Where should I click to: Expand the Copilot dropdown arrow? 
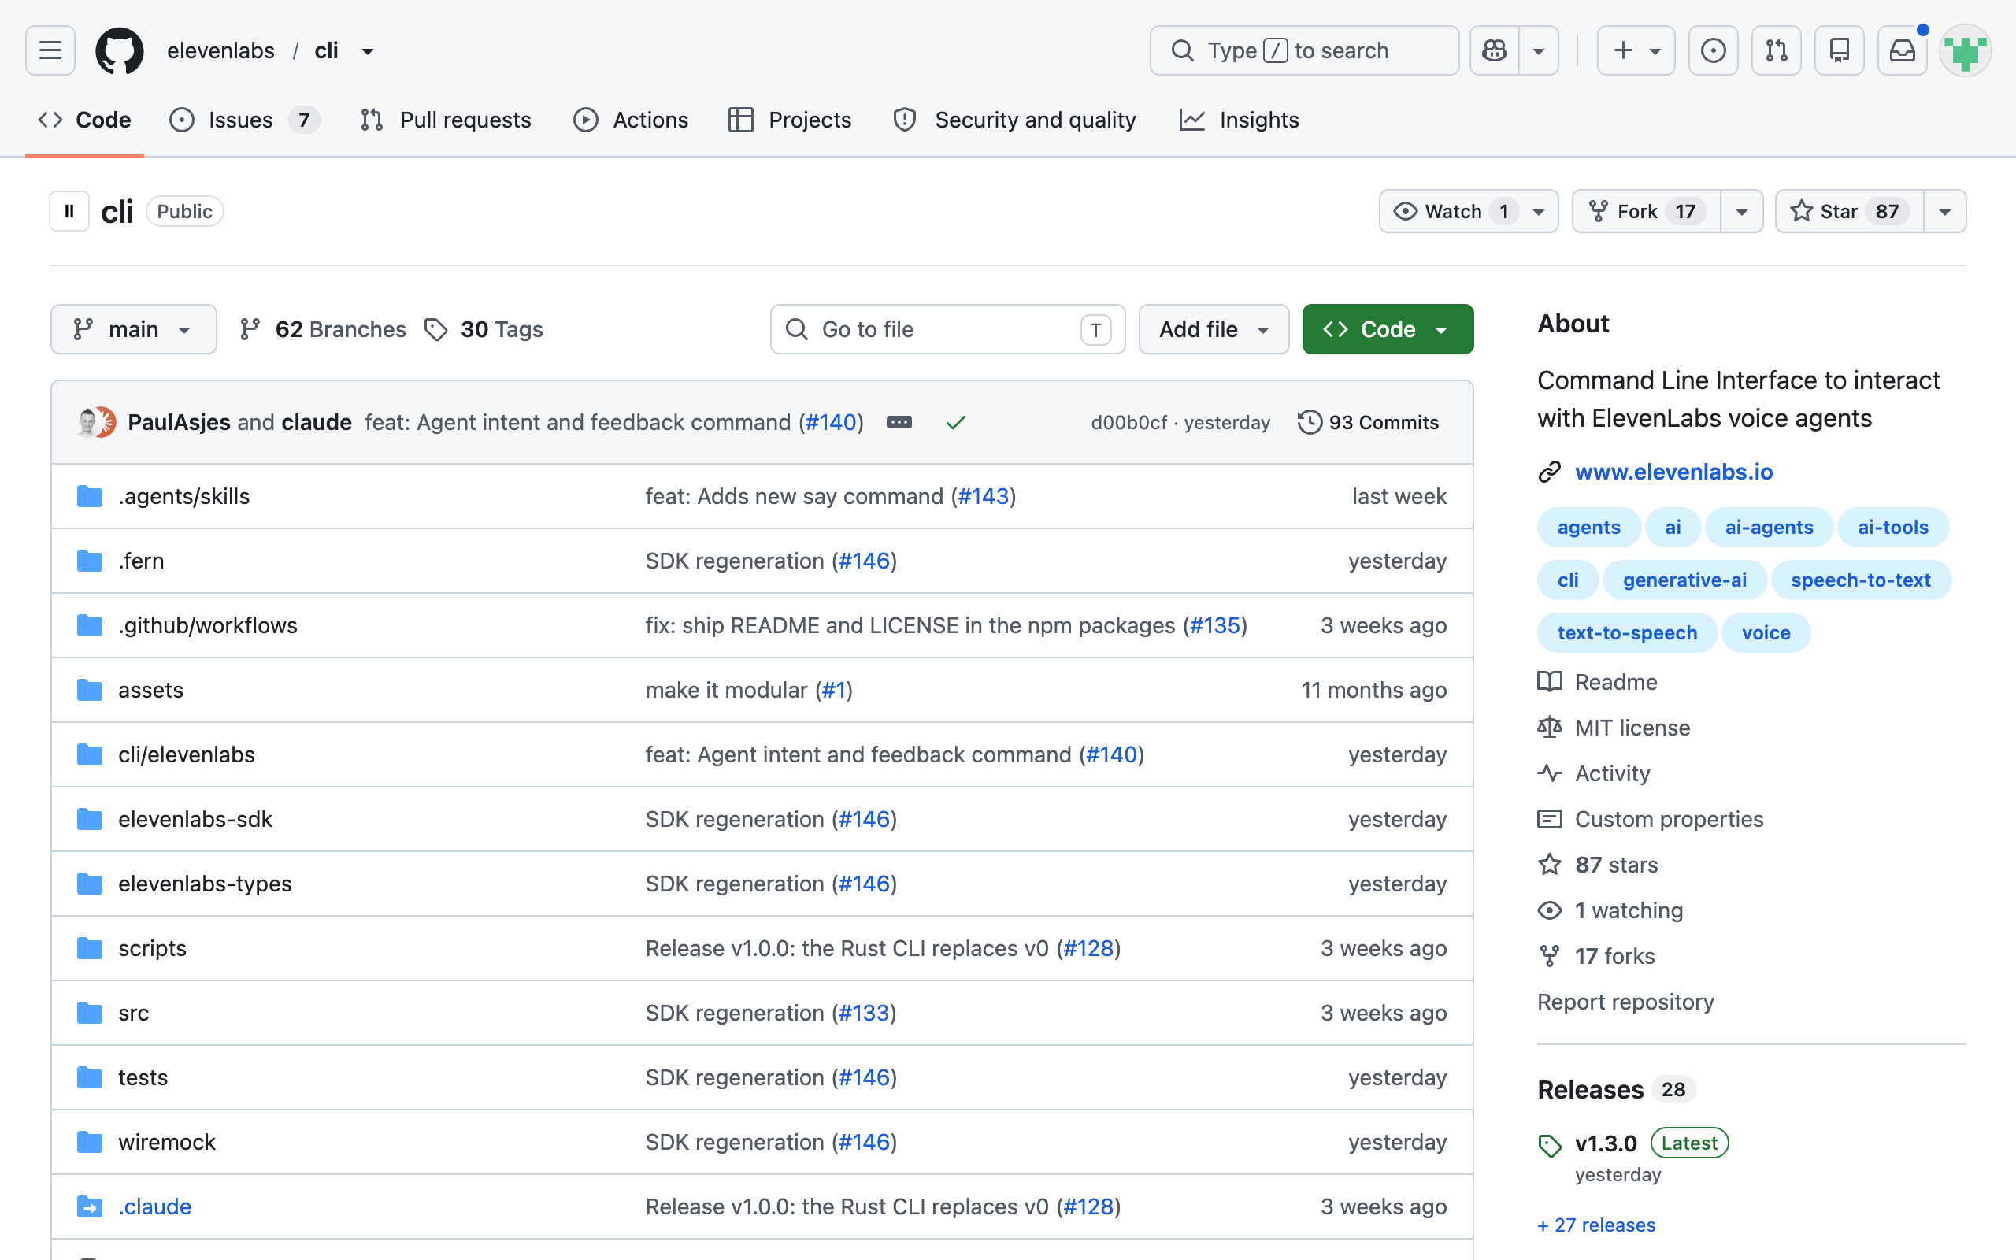coord(1539,51)
